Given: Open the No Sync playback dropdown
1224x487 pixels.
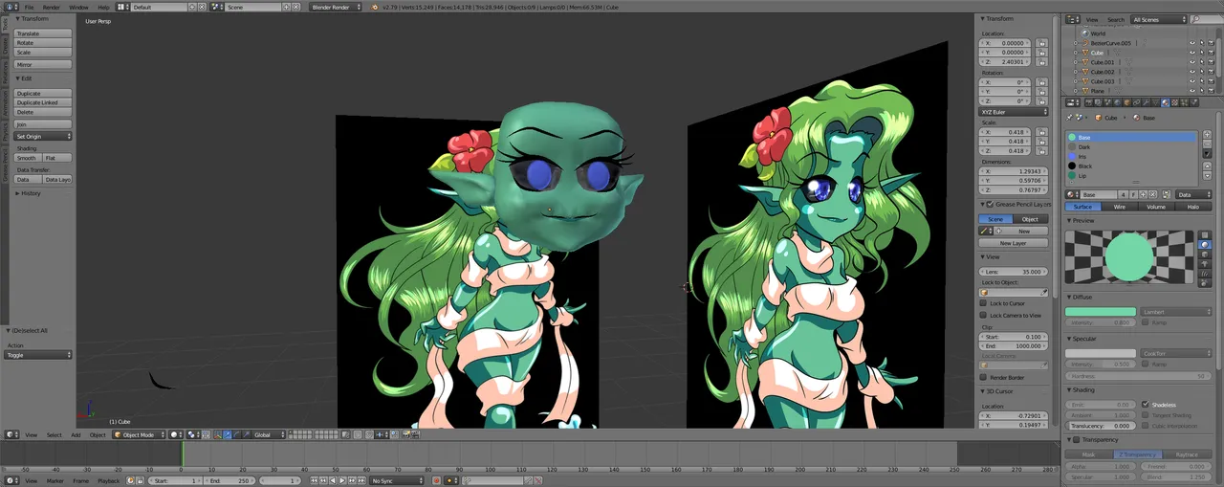Looking at the screenshot, I should [x=397, y=480].
